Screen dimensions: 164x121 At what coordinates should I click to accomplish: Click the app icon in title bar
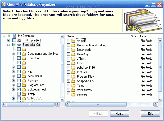pos(4,4)
